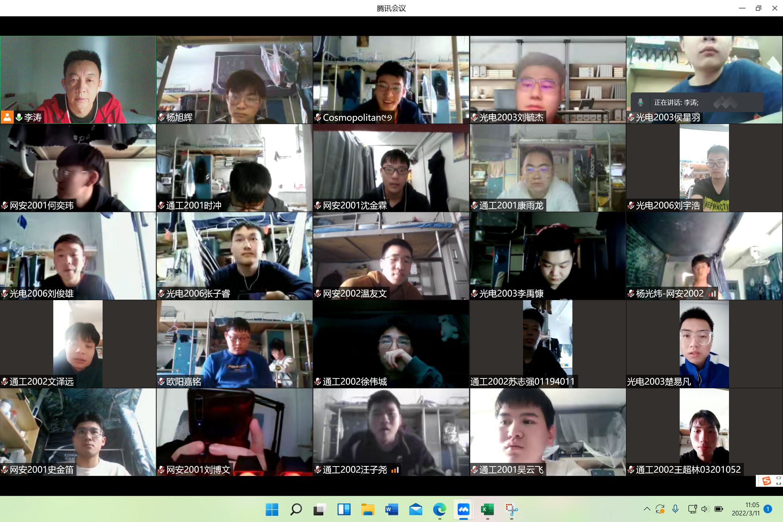Click the muted mic icon next to 杨旭辉
Image resolution: width=783 pixels, height=522 pixels.
pyautogui.click(x=161, y=117)
